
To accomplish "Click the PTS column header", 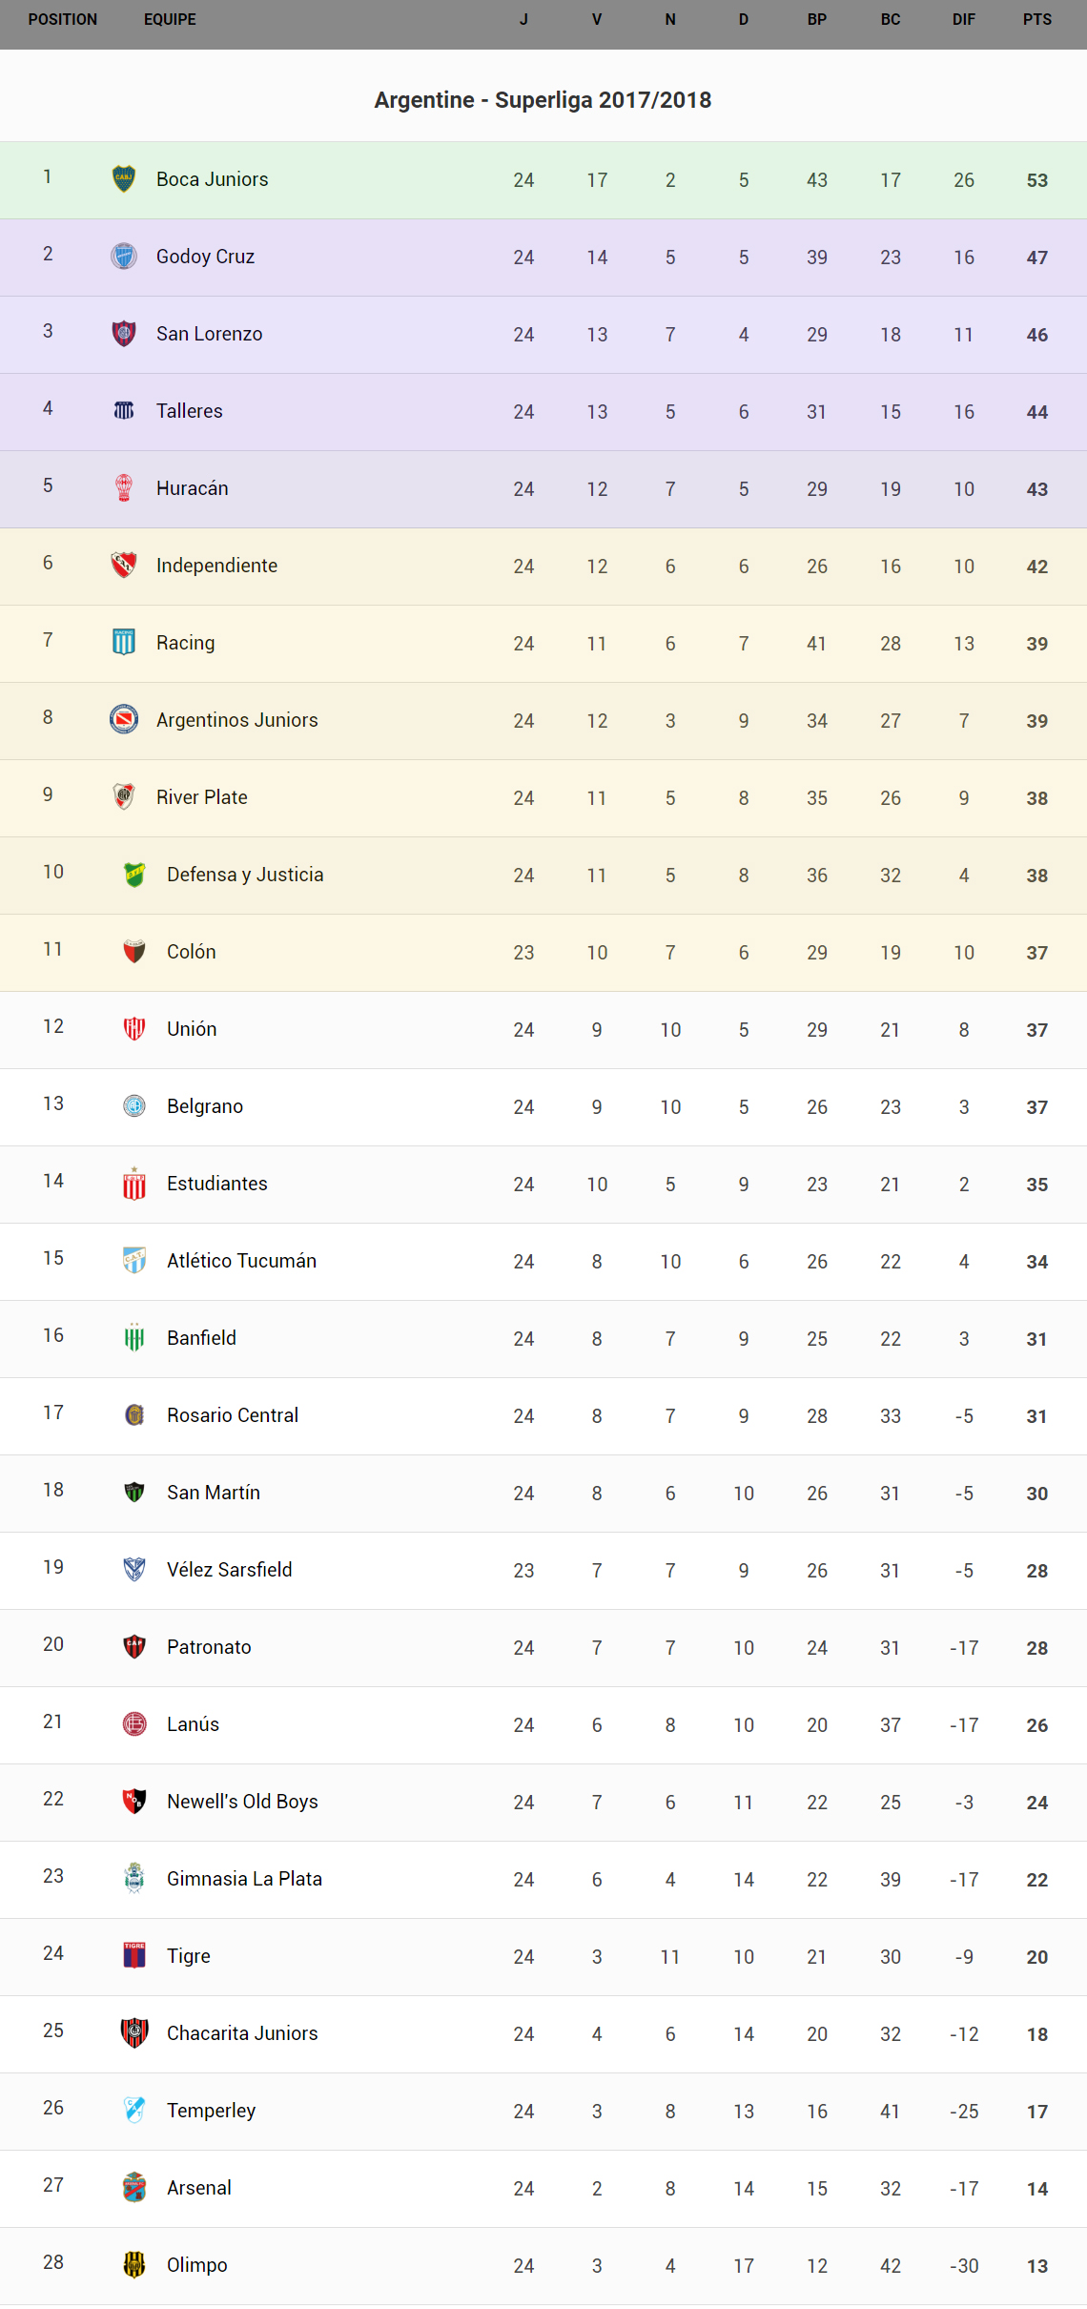I will (1037, 20).
